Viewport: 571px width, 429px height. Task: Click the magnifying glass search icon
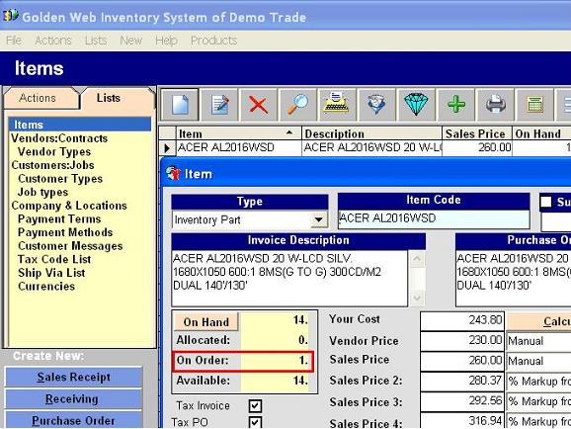(298, 104)
